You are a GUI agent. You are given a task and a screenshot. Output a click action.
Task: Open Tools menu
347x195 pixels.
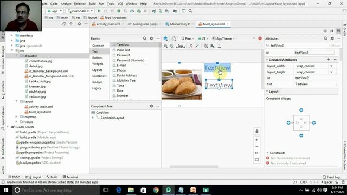(111, 4)
